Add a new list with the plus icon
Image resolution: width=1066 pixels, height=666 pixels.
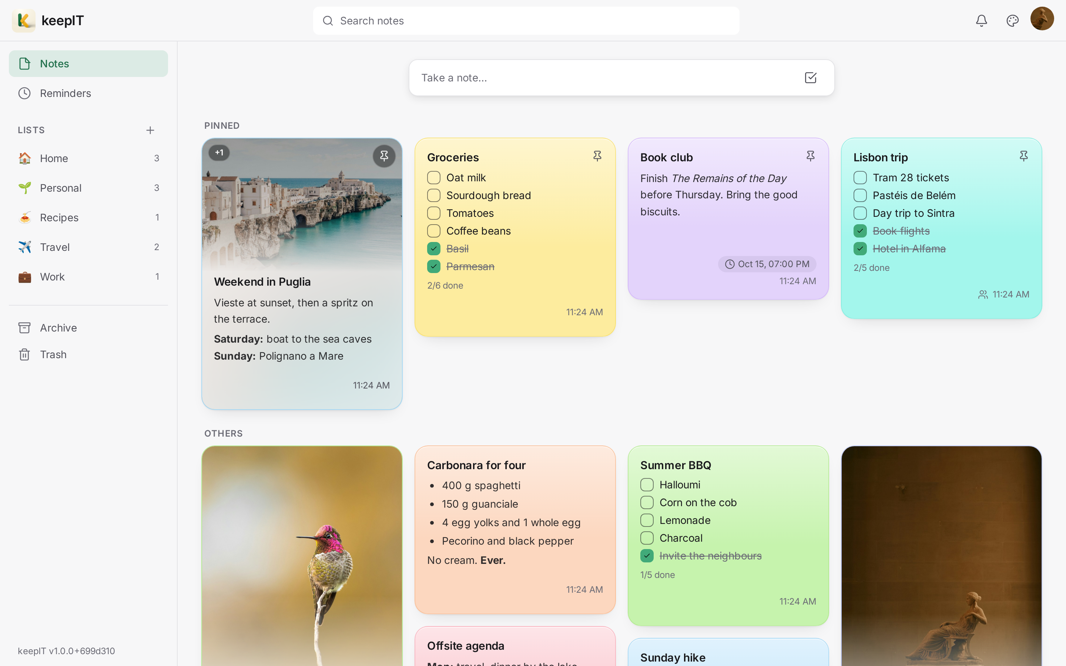coord(150,130)
